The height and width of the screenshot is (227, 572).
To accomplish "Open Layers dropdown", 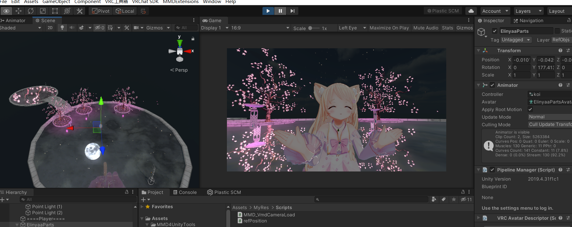I will 528,11.
